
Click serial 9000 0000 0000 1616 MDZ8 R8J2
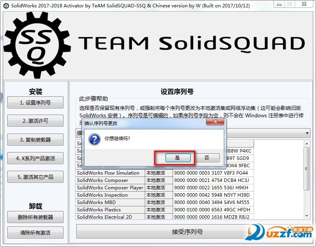(x=213, y=217)
